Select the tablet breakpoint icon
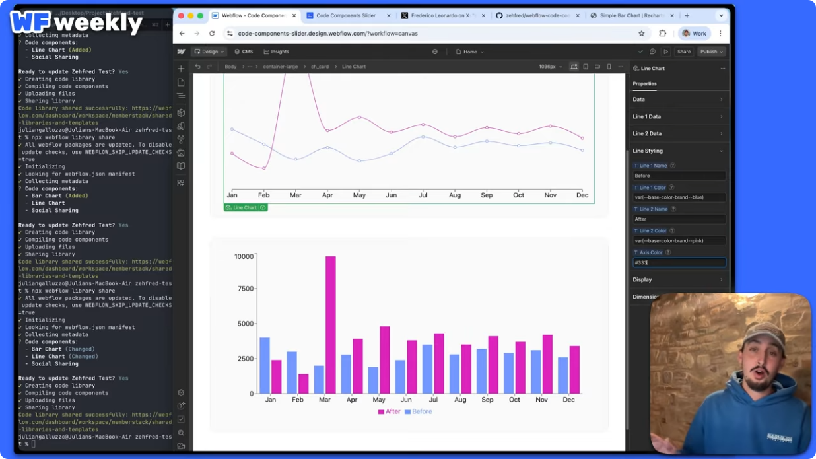Viewport: 816px width, 459px height. tap(586, 67)
